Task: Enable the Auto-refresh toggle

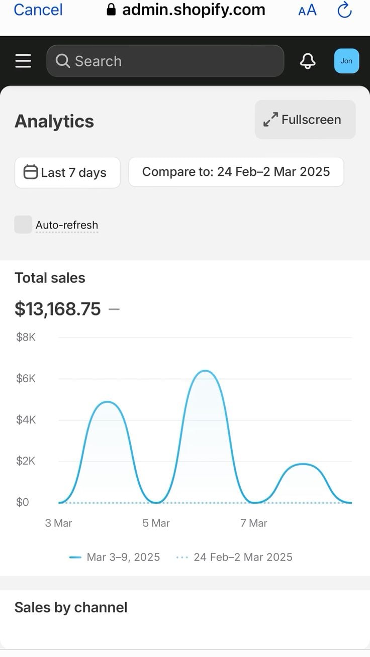Action: [x=23, y=225]
